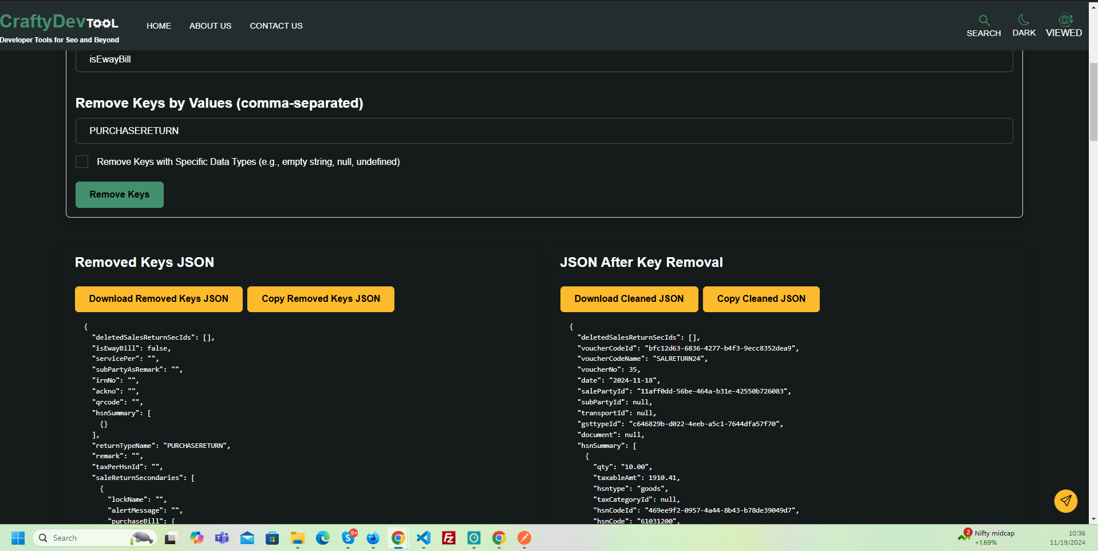This screenshot has height=551, width=1098.
Task: Click the JSON After Key Removal heading
Action: pos(641,262)
